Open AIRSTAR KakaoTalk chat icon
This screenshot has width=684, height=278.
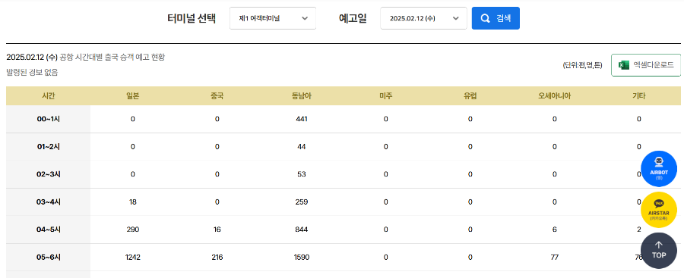(659, 210)
